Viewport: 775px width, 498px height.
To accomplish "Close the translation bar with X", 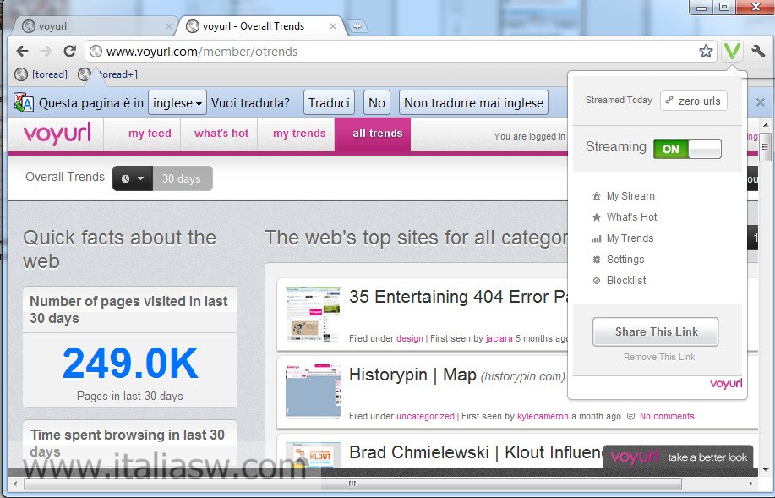I will [x=760, y=102].
